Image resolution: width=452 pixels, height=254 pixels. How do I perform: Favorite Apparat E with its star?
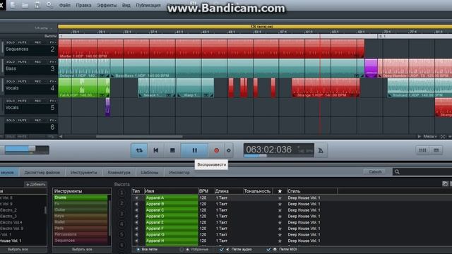(280, 223)
